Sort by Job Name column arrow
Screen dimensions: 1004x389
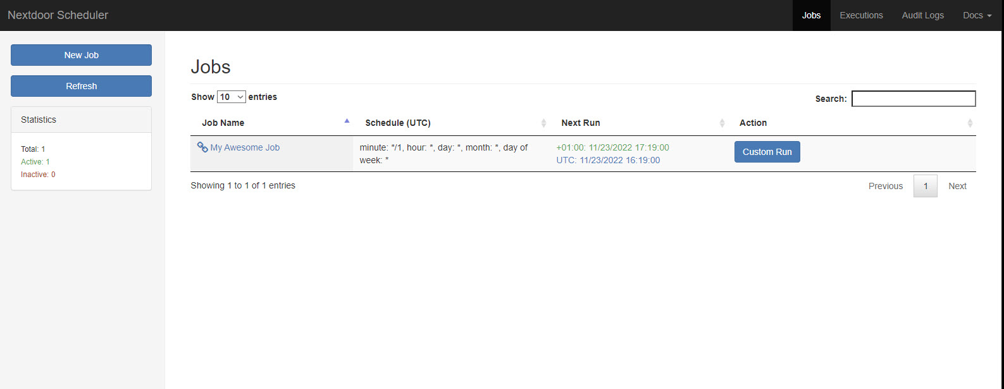coord(347,120)
